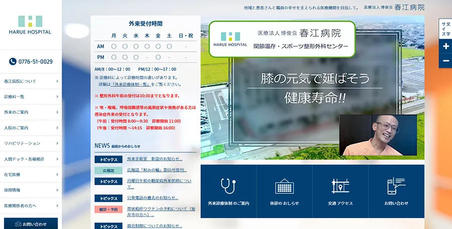Click the 広報誌 category tag
Screen dimensions: 452x229
tap(108, 170)
